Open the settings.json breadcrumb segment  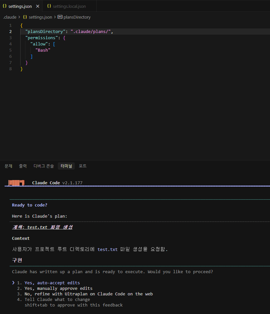click(40, 17)
